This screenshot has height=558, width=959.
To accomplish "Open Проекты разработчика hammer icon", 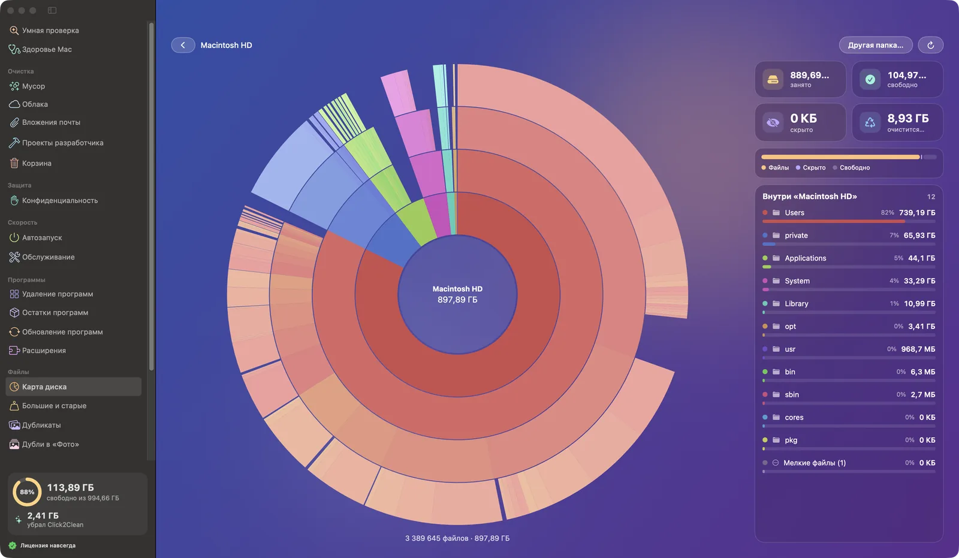I will tap(14, 143).
